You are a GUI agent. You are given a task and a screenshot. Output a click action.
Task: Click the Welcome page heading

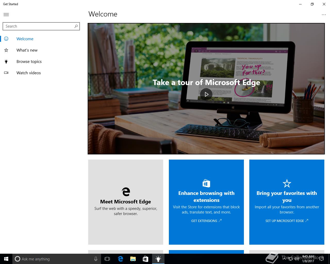coord(103,14)
